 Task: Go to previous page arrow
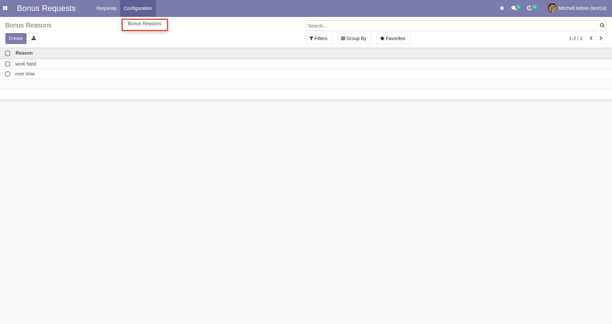point(591,38)
